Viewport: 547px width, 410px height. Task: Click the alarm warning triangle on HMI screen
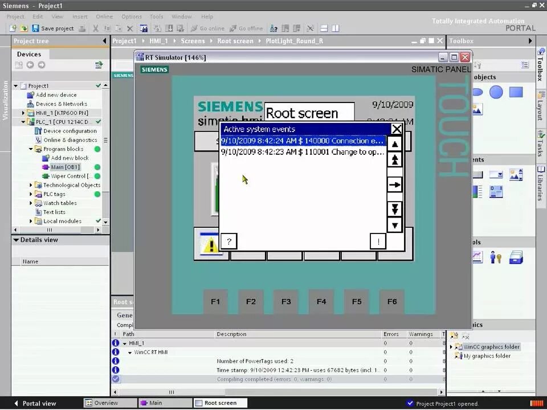point(210,244)
